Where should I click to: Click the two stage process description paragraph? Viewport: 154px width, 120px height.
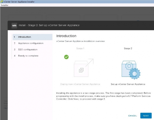pyautogui.click(x=103, y=96)
